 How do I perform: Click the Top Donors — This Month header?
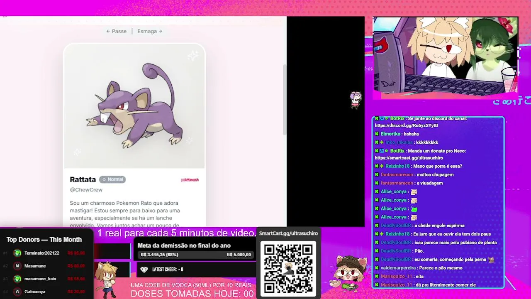(x=44, y=240)
